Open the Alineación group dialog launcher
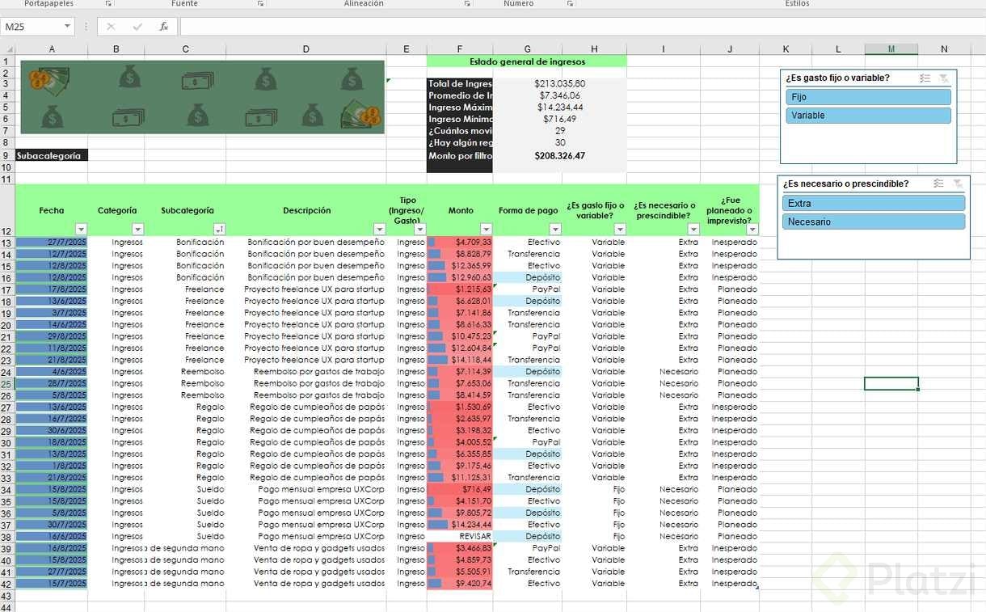The image size is (986, 612). tap(467, 4)
